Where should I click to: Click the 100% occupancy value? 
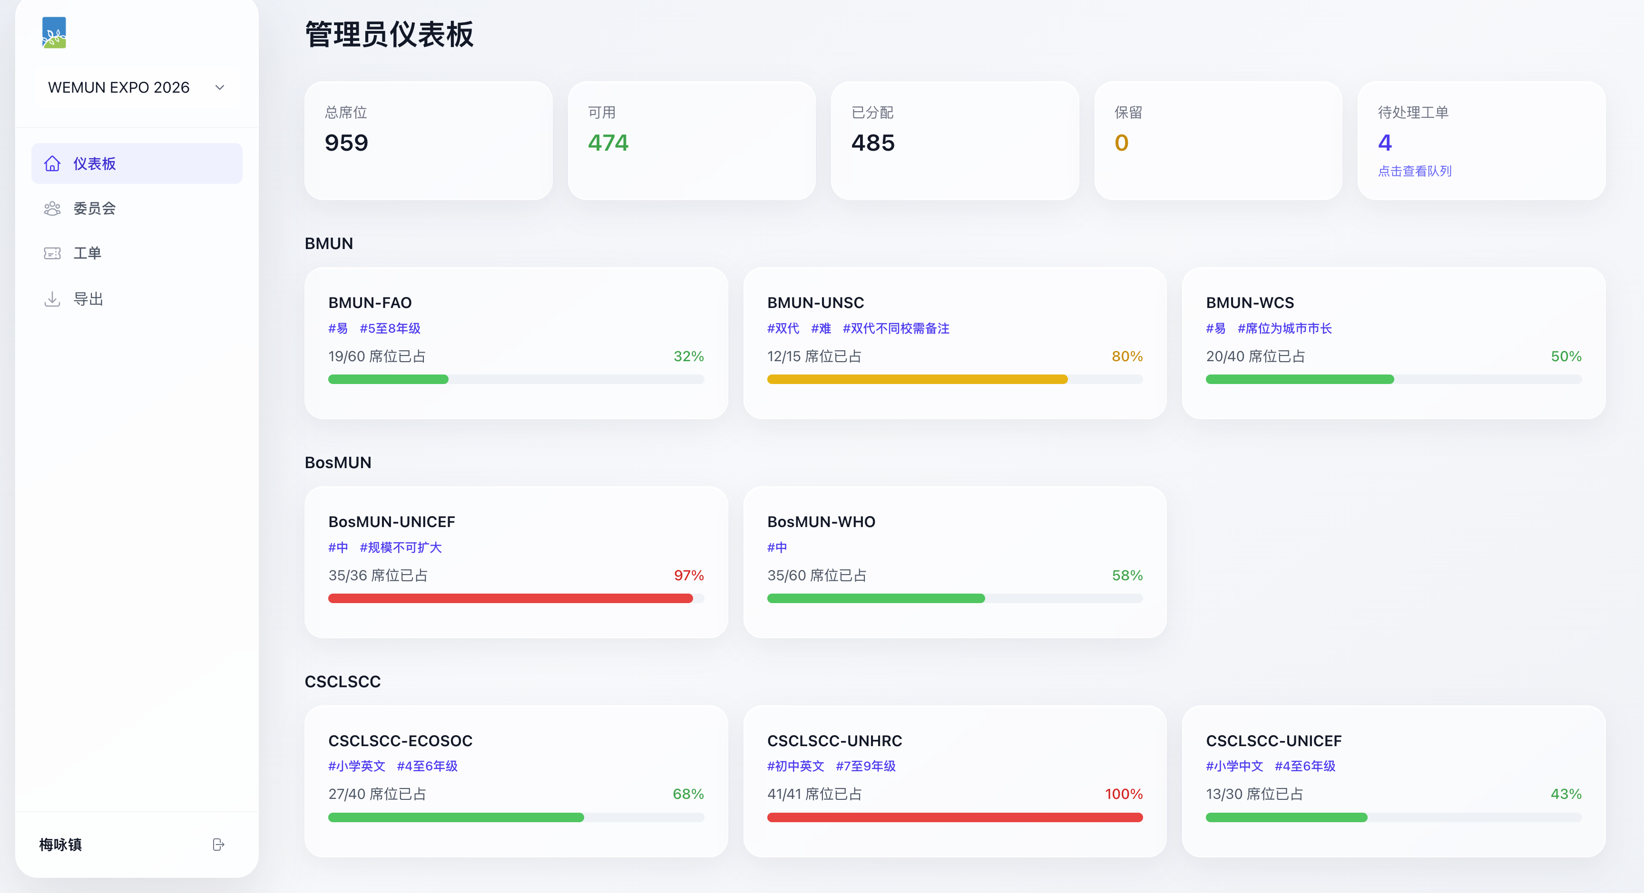pos(1124,794)
